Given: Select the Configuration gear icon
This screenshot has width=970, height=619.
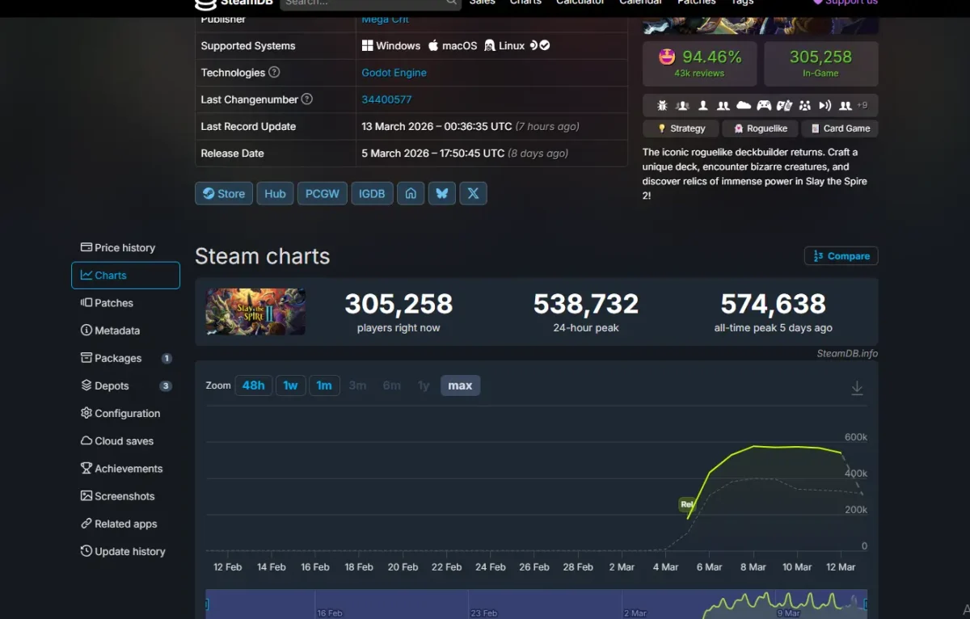Looking at the screenshot, I should tap(86, 414).
